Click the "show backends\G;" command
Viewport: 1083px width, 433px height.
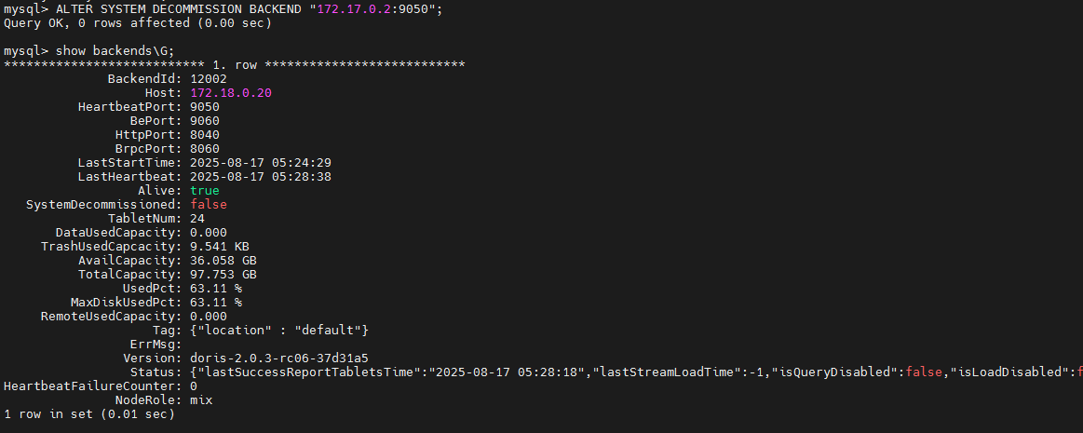coord(115,51)
